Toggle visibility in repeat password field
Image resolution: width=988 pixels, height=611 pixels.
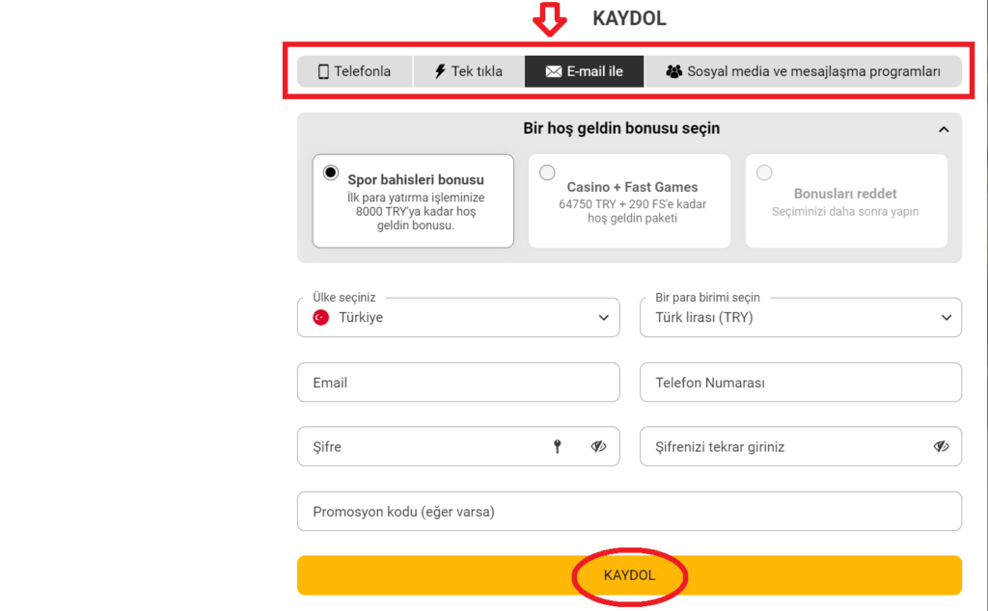pos(941,447)
